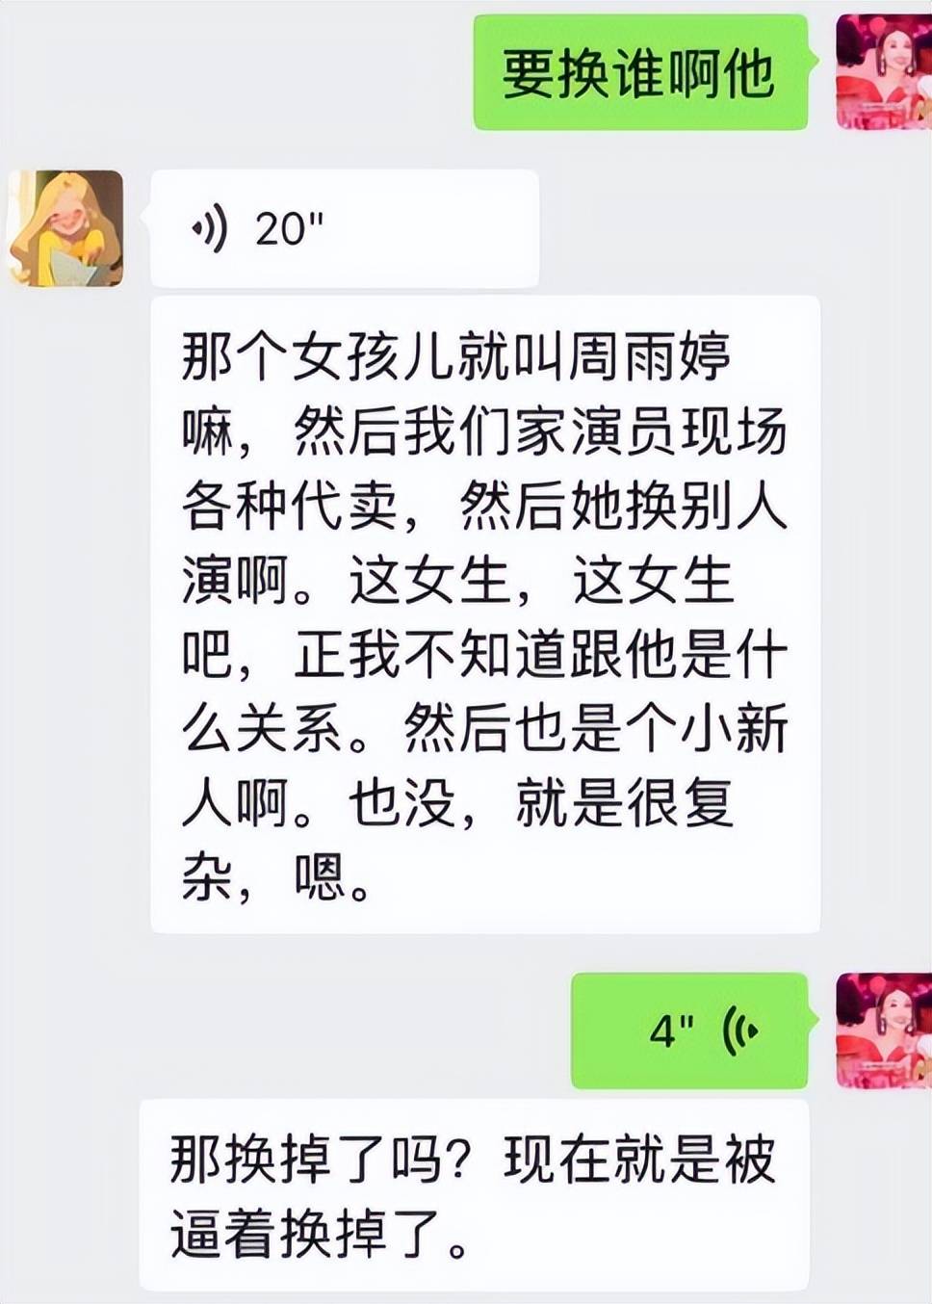Click the text 吧，正我不知道跟他是什

click(485, 655)
